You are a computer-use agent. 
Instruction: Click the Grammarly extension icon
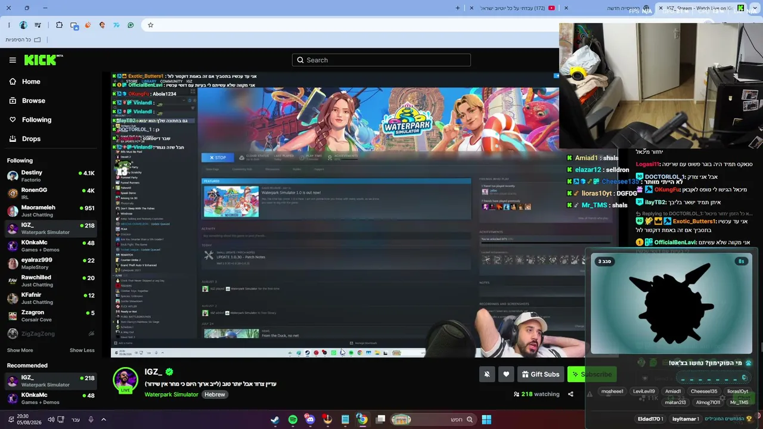(131, 25)
